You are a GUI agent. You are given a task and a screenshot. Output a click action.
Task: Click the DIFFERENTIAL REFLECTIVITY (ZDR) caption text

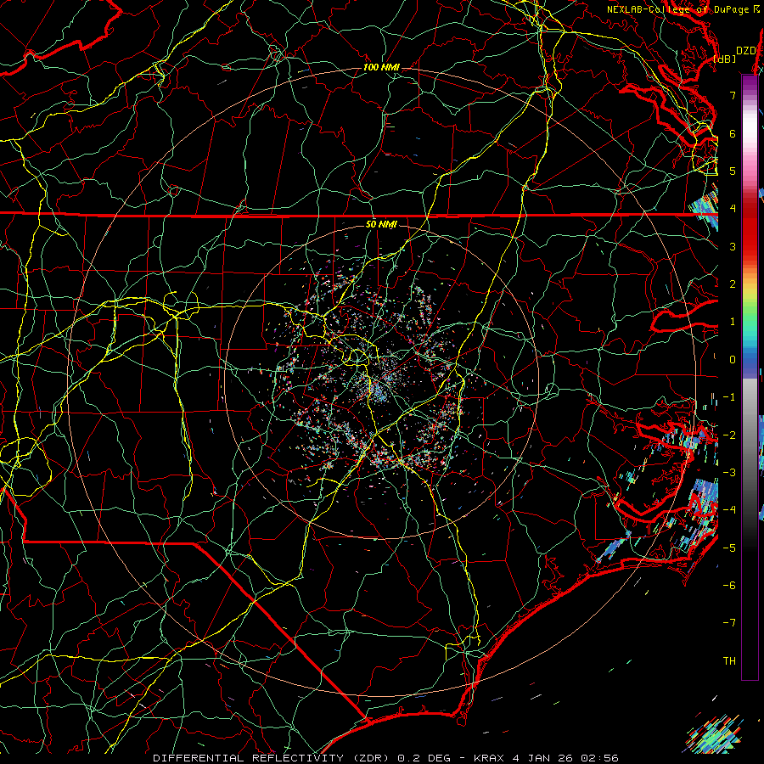coord(272,758)
